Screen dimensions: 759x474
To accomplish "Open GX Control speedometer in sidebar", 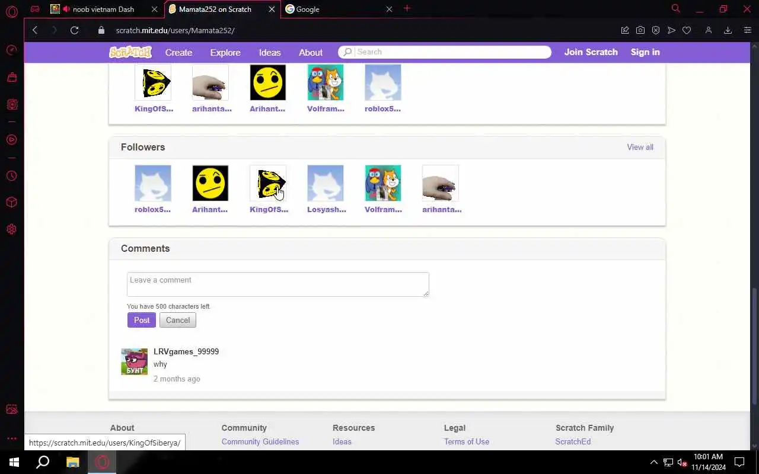I will [11, 50].
